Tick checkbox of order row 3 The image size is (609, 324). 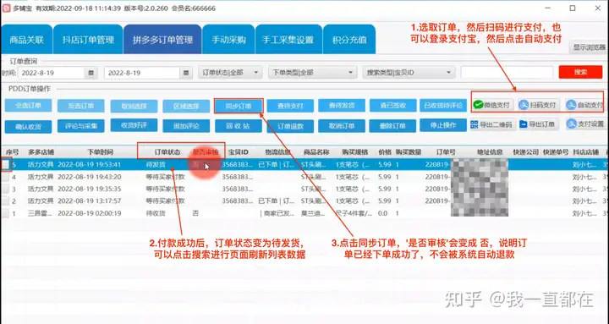pyautogui.click(x=5, y=189)
